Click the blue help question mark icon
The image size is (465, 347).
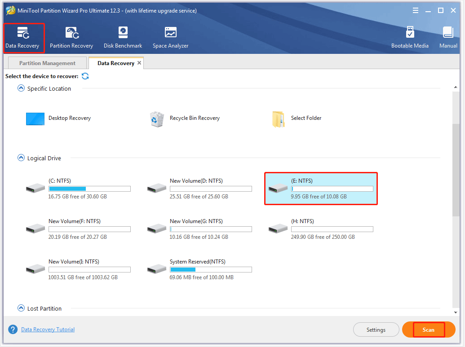coord(13,329)
